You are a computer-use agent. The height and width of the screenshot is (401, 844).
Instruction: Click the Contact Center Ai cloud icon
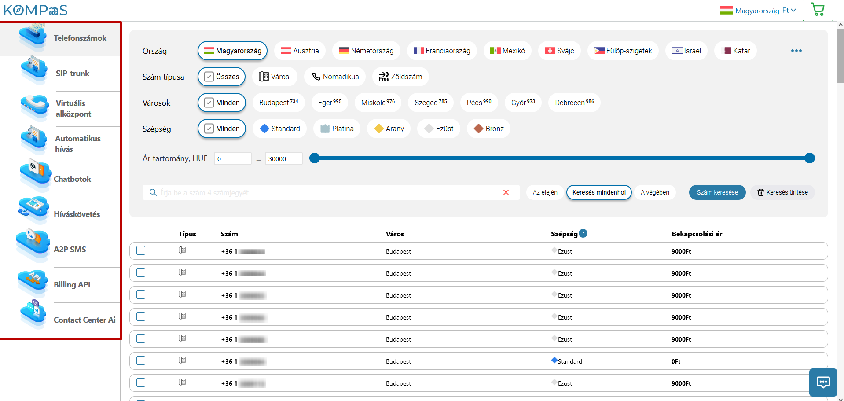point(33,314)
